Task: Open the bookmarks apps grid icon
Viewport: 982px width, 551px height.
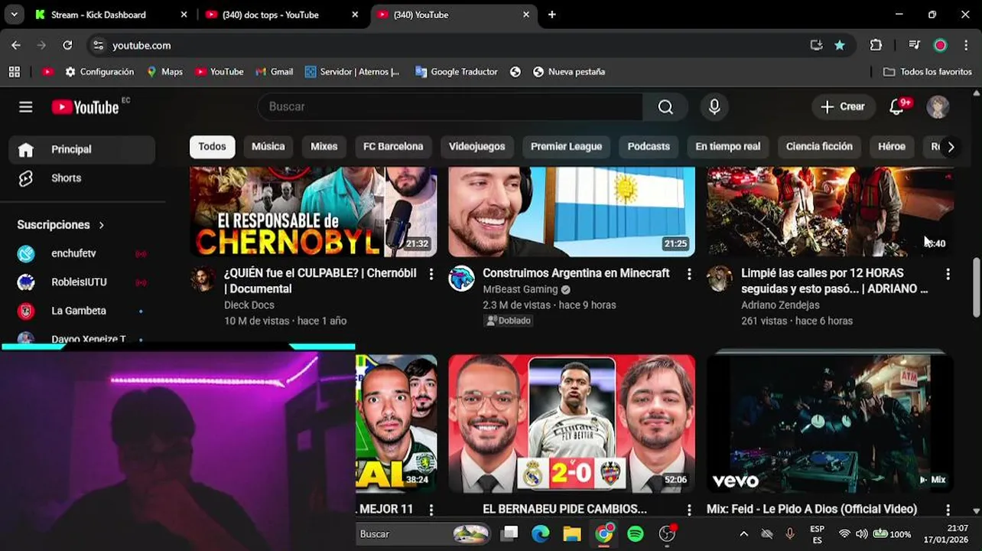Action: coord(14,72)
